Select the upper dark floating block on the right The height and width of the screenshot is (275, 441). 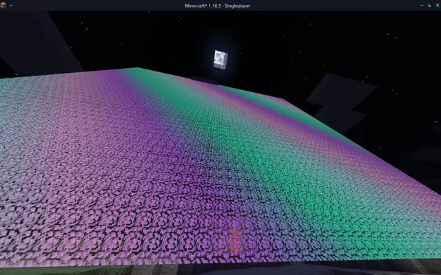[342, 90]
